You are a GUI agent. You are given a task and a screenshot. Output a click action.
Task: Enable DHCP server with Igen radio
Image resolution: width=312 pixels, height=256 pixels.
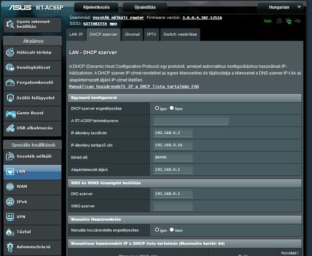pos(157,108)
